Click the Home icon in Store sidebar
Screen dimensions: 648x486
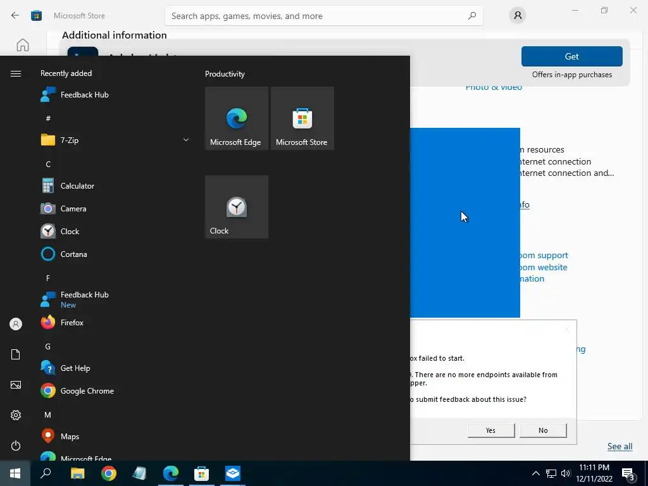pos(23,45)
